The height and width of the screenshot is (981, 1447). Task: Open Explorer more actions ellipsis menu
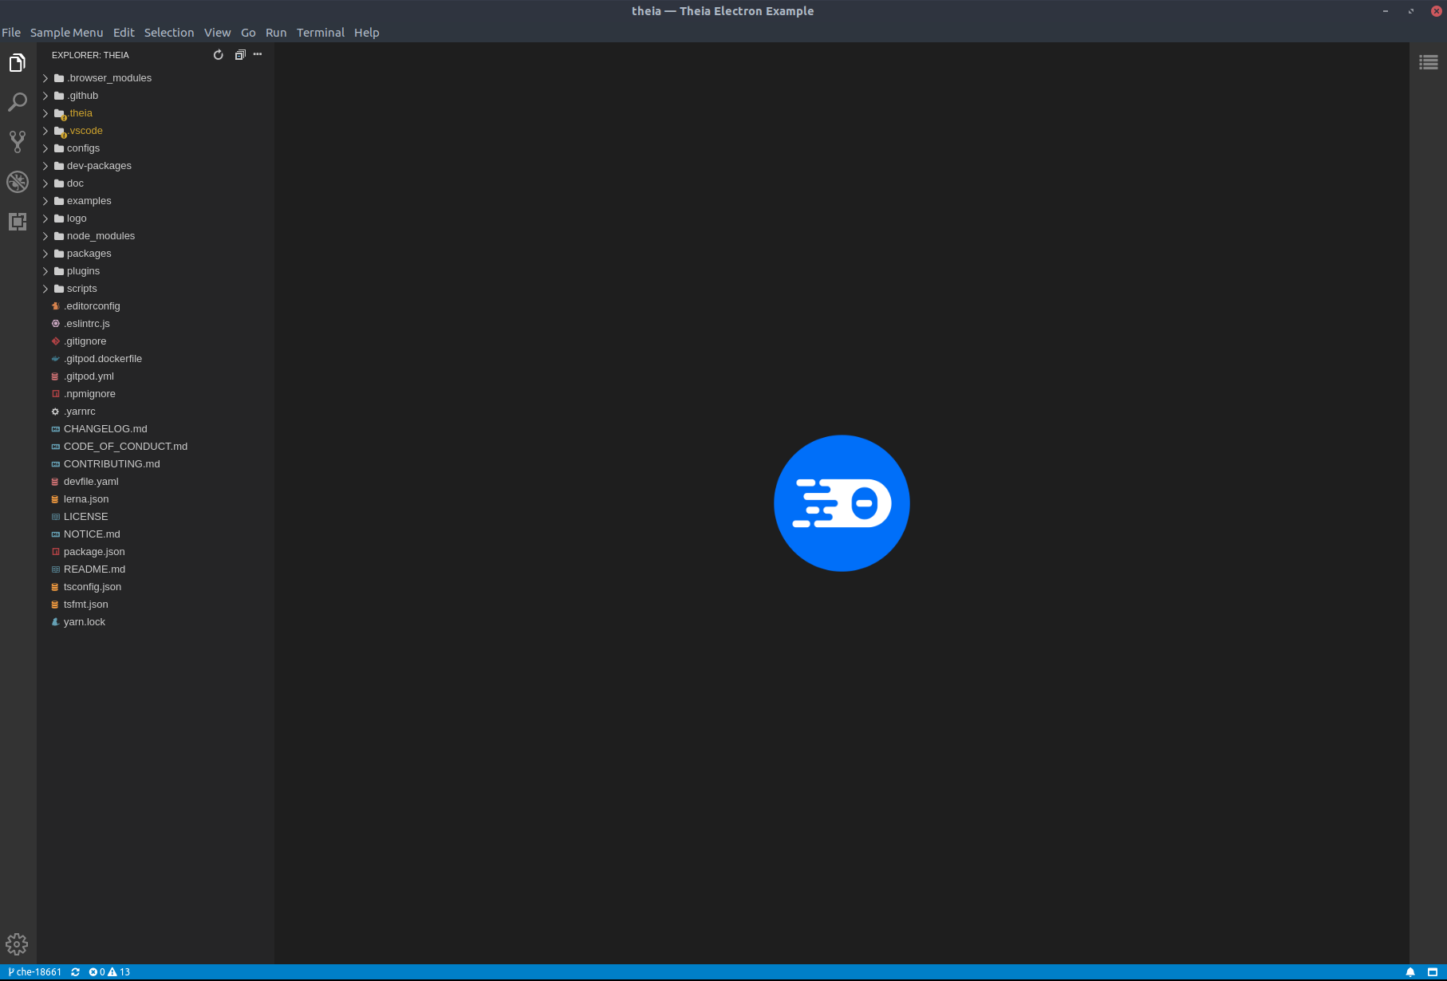click(x=258, y=54)
